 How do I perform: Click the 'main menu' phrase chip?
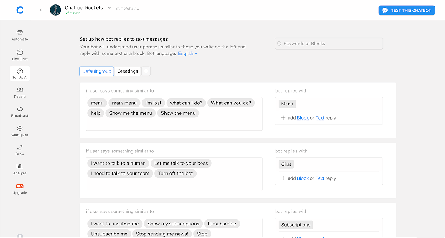tap(124, 103)
